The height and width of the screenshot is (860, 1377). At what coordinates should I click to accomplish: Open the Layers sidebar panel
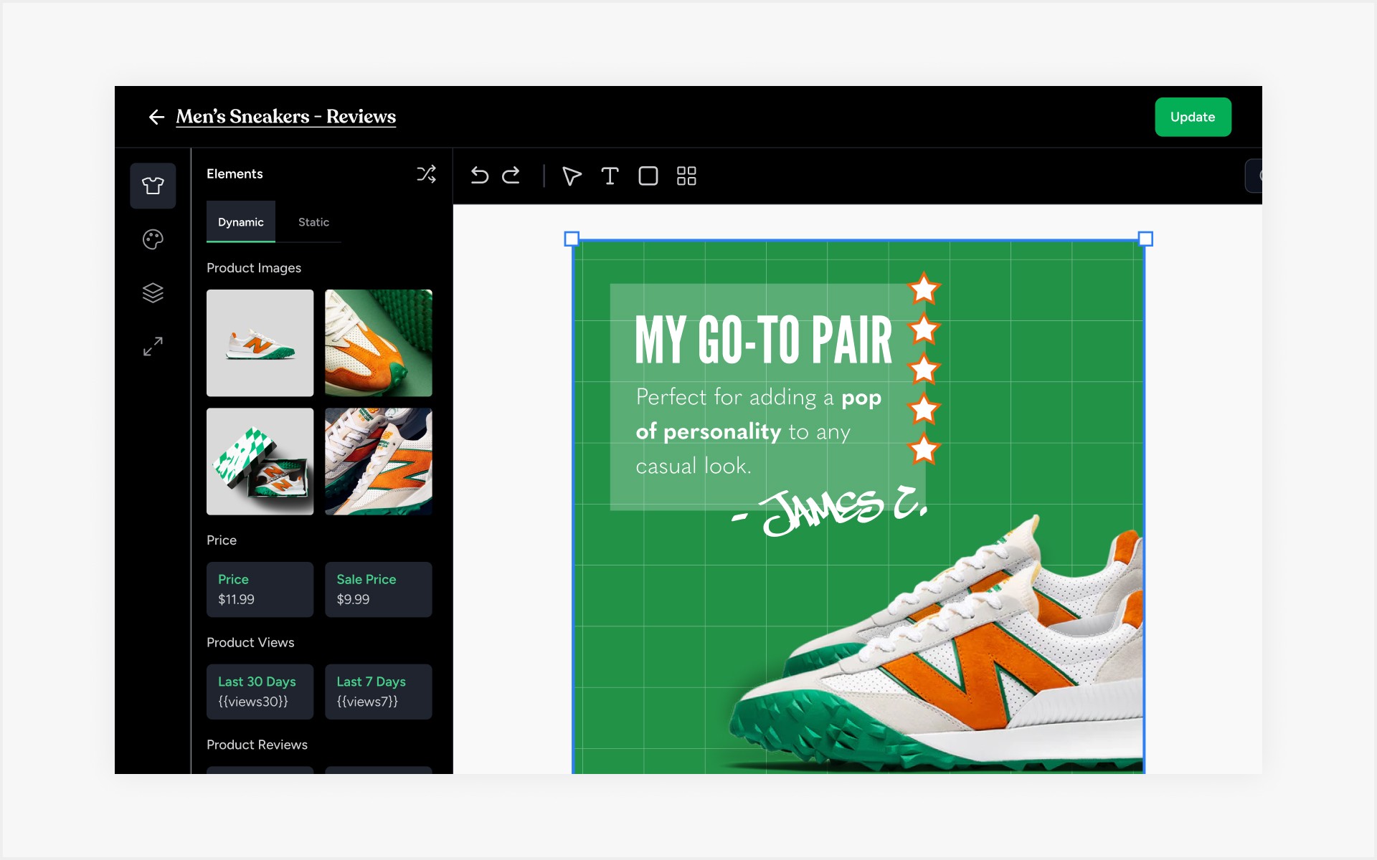(x=153, y=292)
